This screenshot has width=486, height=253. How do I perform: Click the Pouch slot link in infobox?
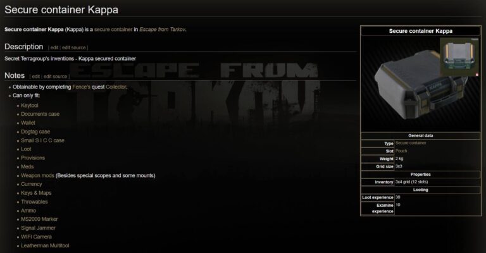(401, 151)
